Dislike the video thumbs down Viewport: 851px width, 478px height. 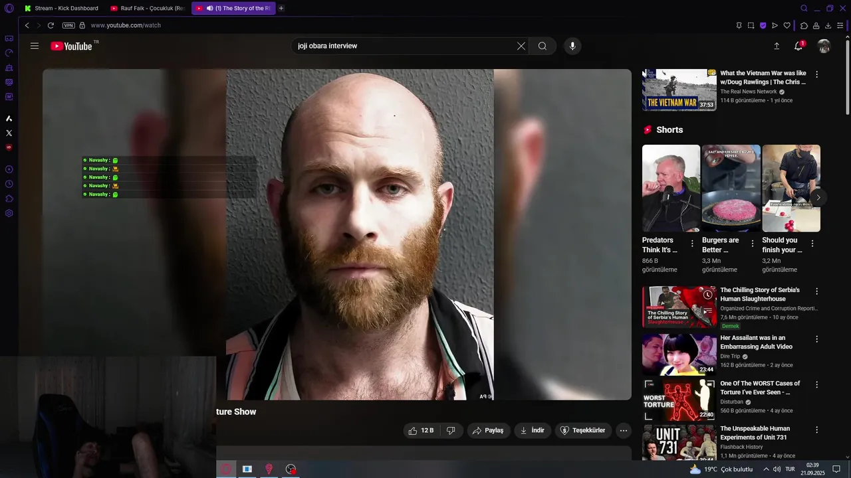point(451,430)
